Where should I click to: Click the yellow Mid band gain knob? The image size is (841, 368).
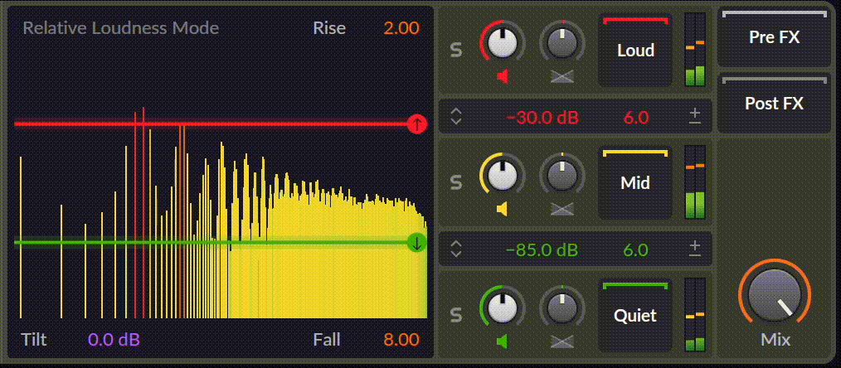[503, 175]
